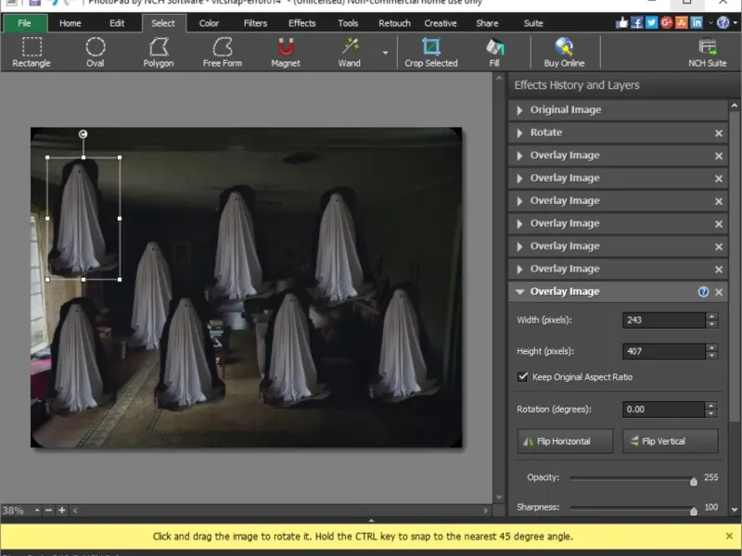Activate the Magnet selection tool

click(x=286, y=53)
